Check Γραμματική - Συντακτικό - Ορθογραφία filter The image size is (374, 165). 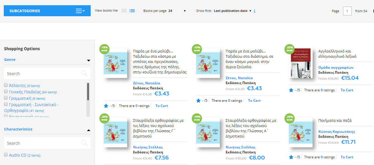click(6, 104)
